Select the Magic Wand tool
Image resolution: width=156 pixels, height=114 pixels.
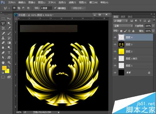click(x=9, y=23)
